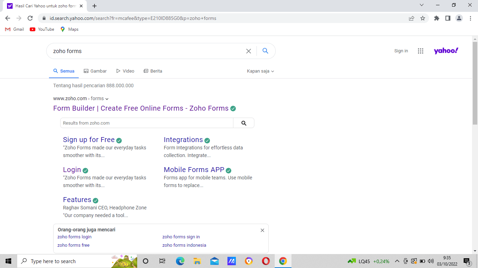Open Windows Start menu
Image resolution: width=478 pixels, height=268 pixels.
pyautogui.click(x=8, y=261)
